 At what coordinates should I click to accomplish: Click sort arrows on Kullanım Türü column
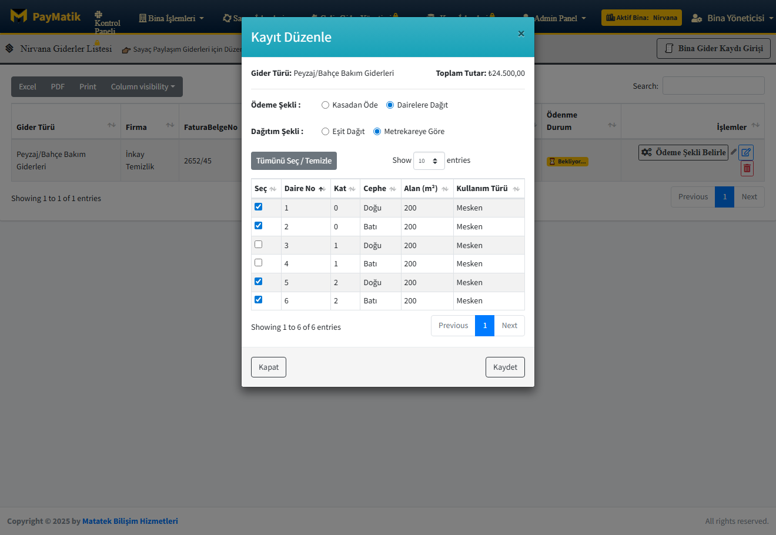click(516, 189)
